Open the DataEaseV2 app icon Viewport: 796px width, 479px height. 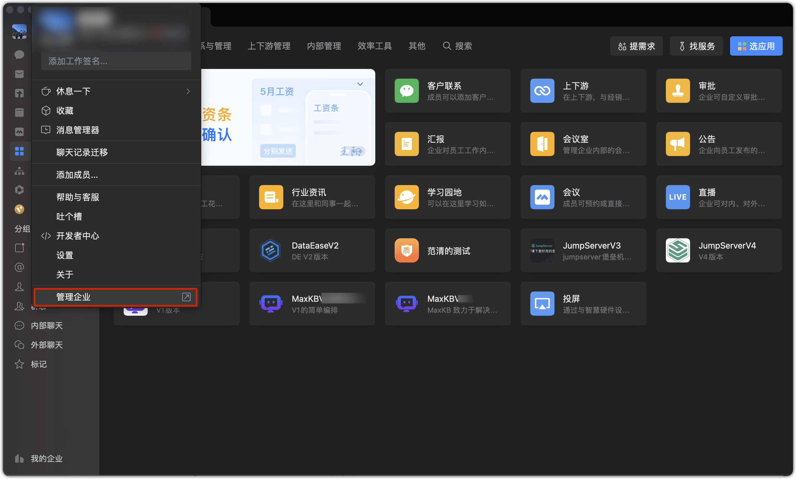(x=271, y=250)
